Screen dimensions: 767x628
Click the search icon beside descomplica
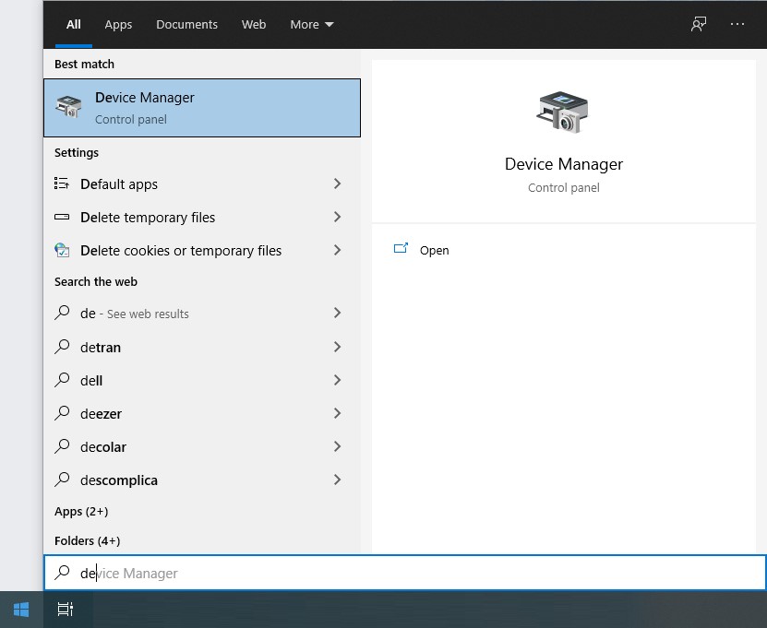click(62, 480)
